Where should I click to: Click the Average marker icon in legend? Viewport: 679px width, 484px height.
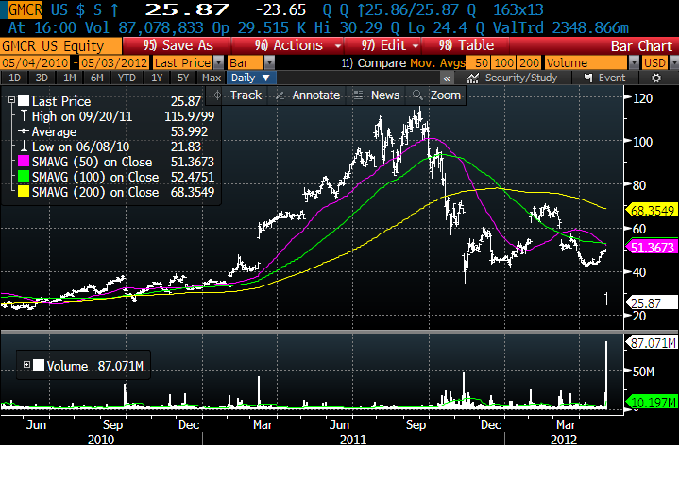pyautogui.click(x=24, y=131)
